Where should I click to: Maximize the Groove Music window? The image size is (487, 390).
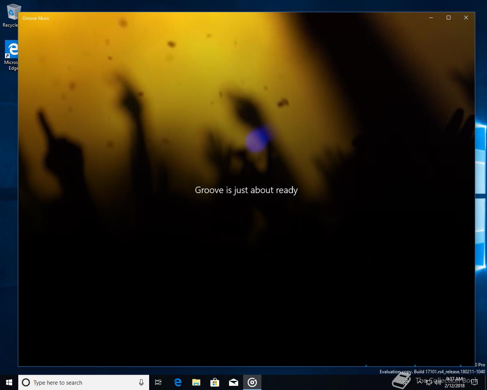click(x=449, y=18)
